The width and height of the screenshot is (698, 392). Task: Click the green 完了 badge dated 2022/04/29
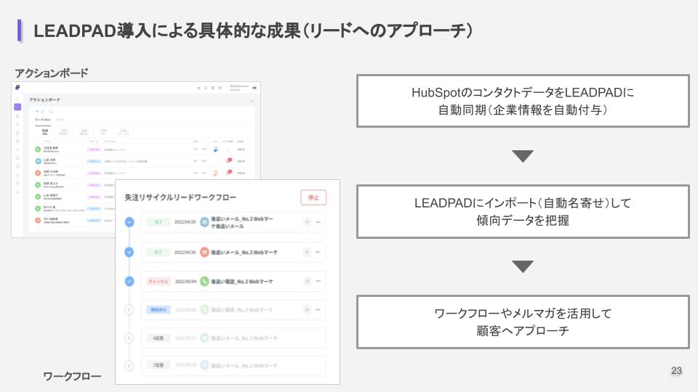(158, 222)
